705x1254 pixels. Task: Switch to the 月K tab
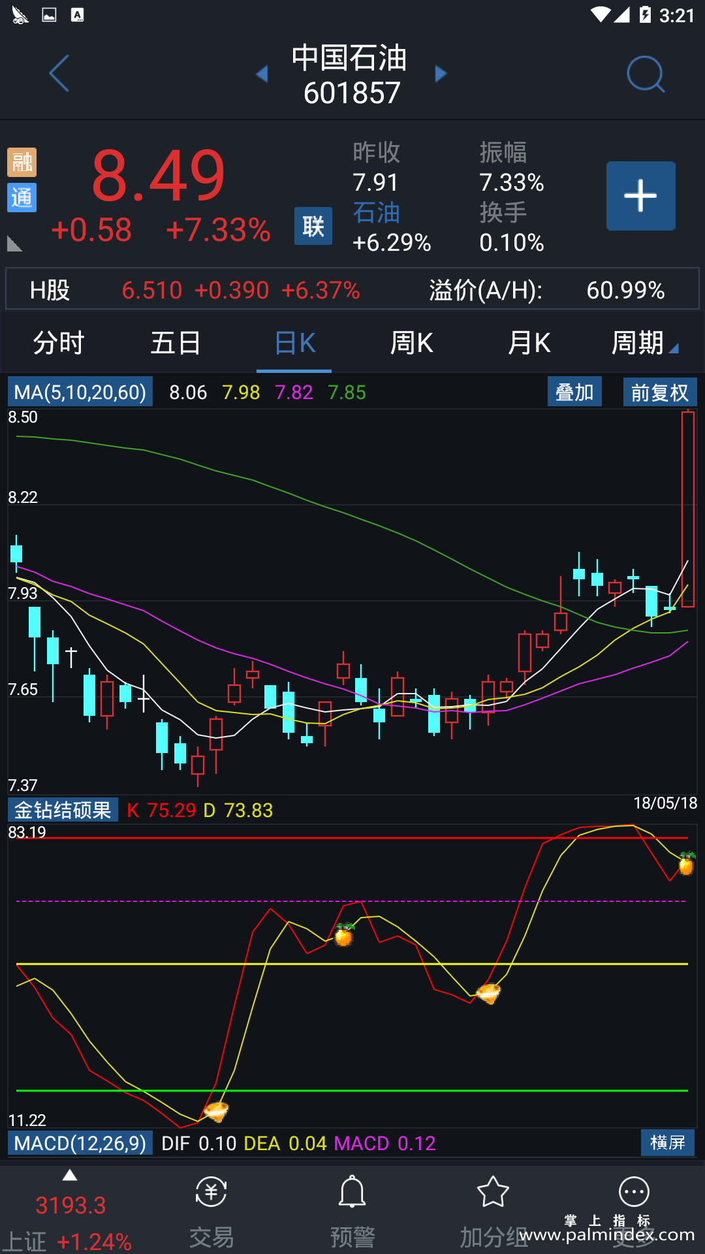pyautogui.click(x=529, y=343)
